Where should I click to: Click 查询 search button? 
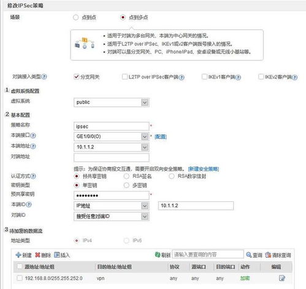tap(254, 255)
